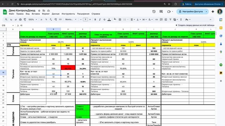This screenshot has height=126, width=225.
Task: Collapse the toolbar with the chevron
Action: [210, 20]
